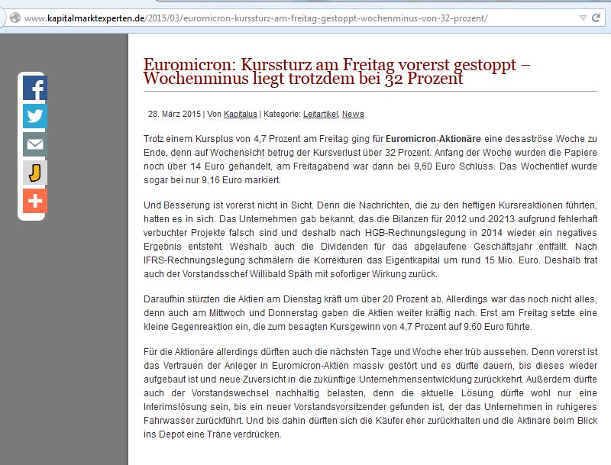The image size is (611, 465).
Task: Open the News category link
Action: coord(353,114)
